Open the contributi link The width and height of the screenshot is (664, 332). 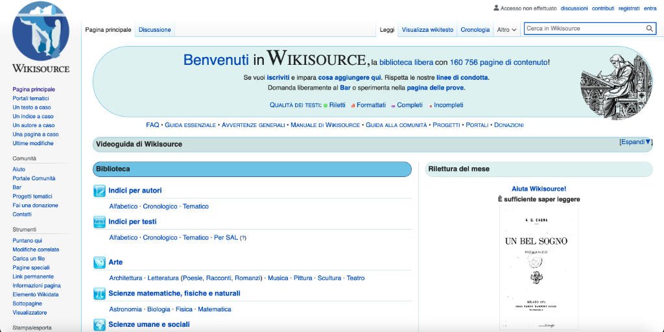(603, 8)
